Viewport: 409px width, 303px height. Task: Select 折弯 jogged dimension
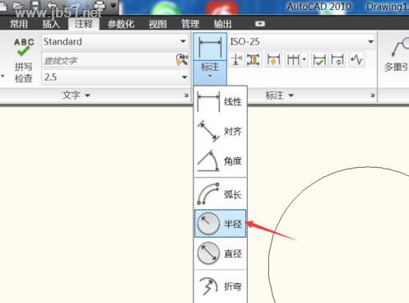click(221, 286)
